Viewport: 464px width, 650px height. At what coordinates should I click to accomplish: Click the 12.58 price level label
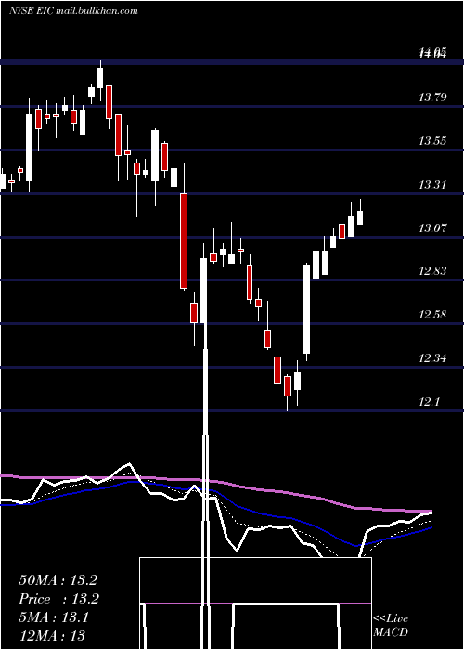(x=432, y=314)
